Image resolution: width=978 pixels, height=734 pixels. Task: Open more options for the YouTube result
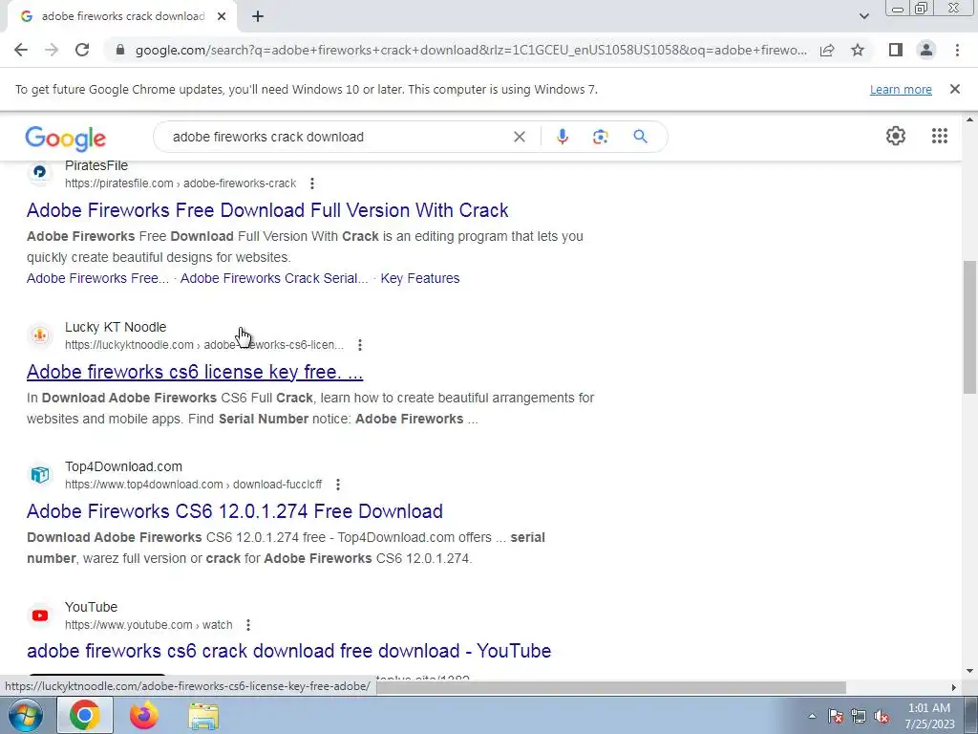[x=248, y=625]
